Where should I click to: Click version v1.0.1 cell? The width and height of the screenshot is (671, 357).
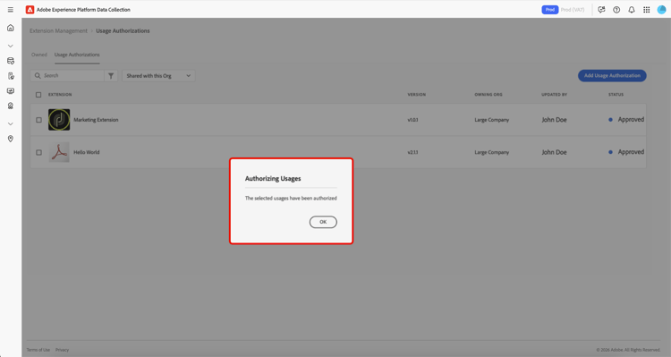[412, 120]
